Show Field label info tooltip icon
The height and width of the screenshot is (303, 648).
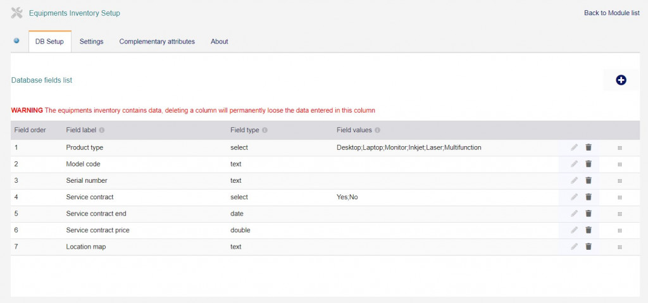click(102, 130)
